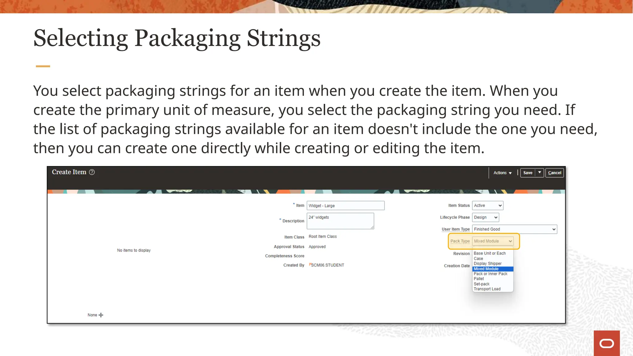The height and width of the screenshot is (356, 633).
Task: Pick Mixed Module in the list
Action: tap(493, 269)
